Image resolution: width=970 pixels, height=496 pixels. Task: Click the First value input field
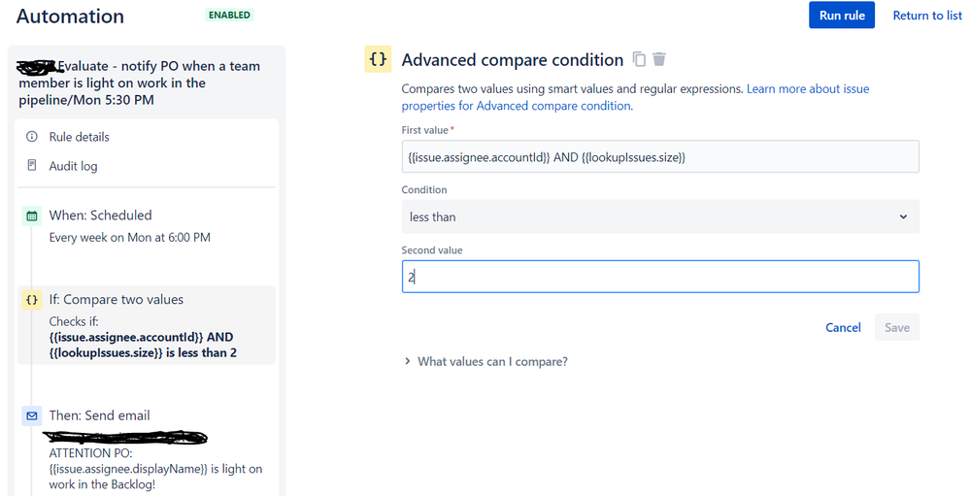click(660, 157)
